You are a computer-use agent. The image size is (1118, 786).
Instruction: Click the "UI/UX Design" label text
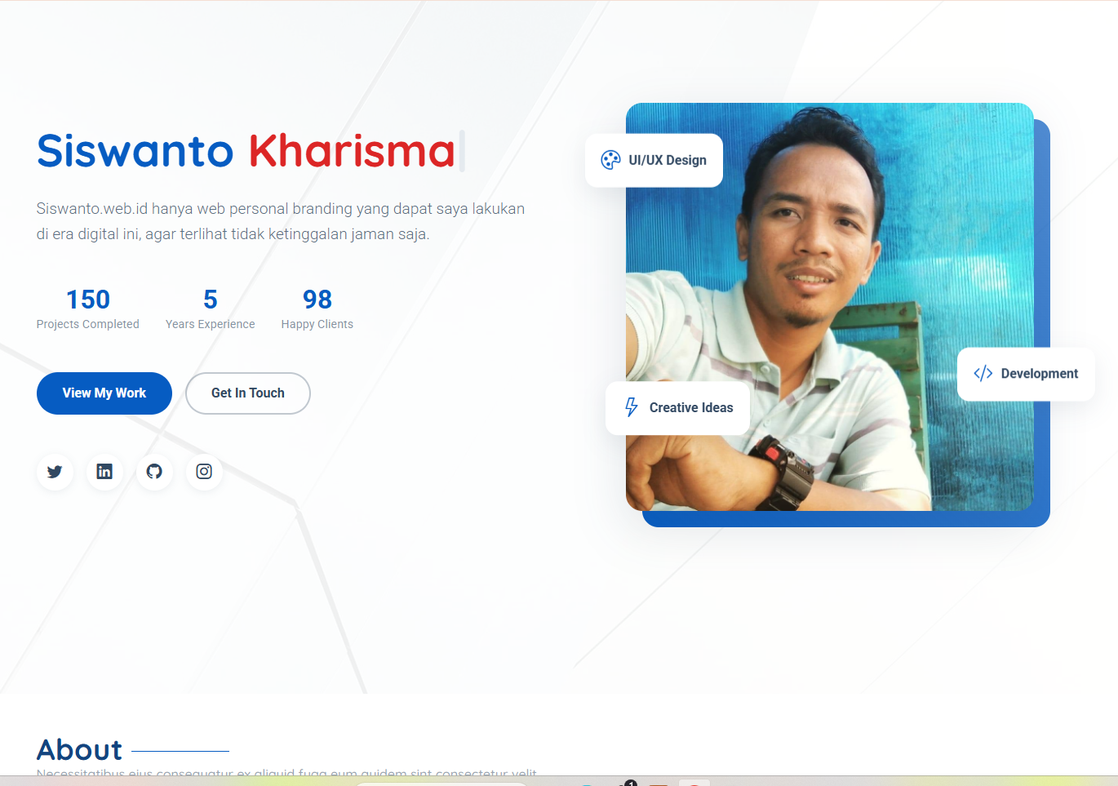(x=668, y=160)
